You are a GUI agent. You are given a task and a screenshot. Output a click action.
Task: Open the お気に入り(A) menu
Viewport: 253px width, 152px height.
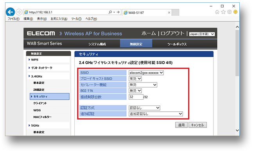pyautogui.click(x=59, y=19)
